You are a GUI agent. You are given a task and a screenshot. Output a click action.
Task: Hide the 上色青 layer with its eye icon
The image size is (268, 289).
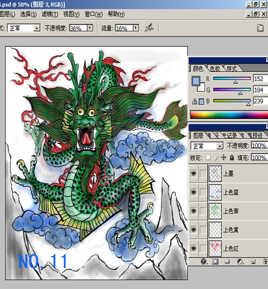tap(194, 211)
